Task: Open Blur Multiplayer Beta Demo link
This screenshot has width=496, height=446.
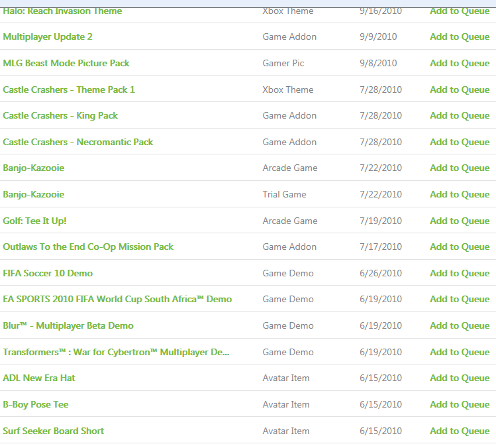Action: (x=68, y=325)
